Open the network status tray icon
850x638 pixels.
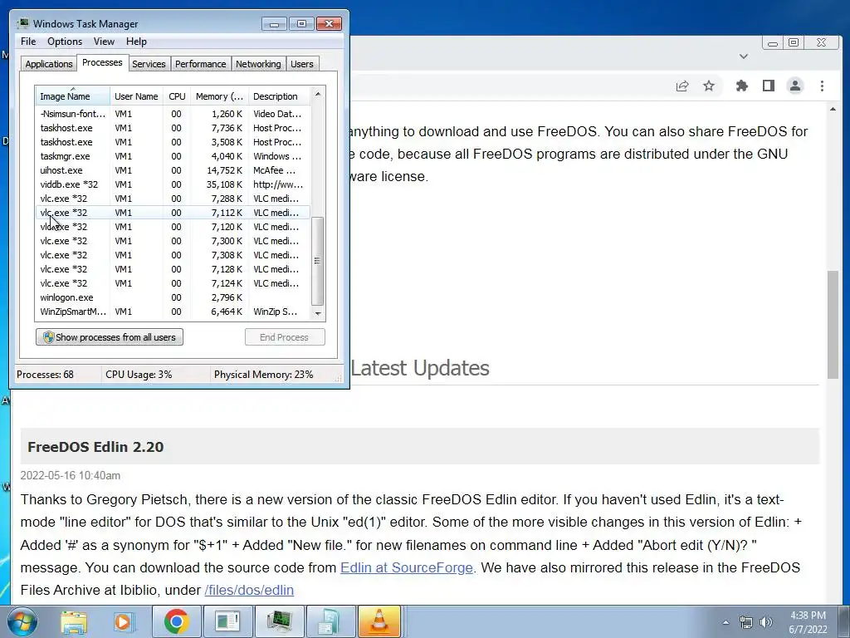pos(746,622)
